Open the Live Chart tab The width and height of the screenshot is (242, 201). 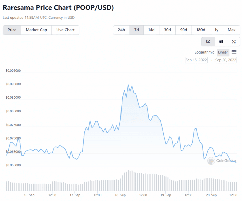coord(65,30)
